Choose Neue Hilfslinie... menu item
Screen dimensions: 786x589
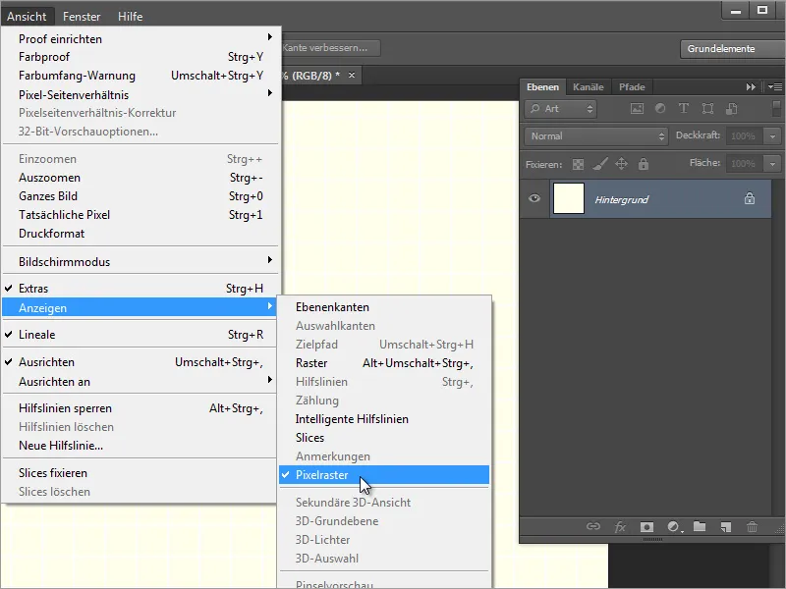pos(140,446)
